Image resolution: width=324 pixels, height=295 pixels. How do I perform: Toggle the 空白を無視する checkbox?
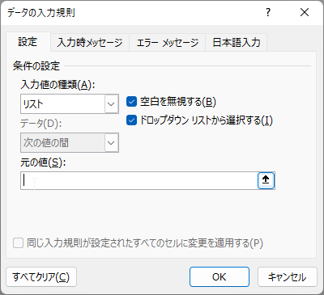point(131,102)
